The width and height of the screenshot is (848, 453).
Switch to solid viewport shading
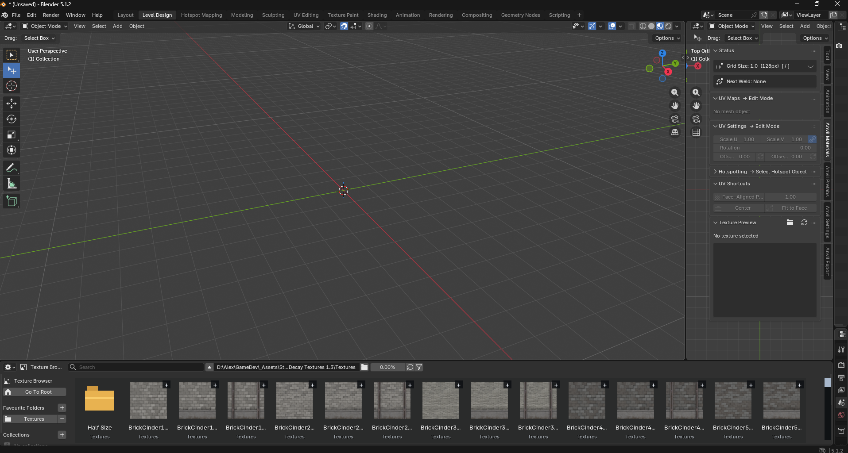click(x=651, y=26)
